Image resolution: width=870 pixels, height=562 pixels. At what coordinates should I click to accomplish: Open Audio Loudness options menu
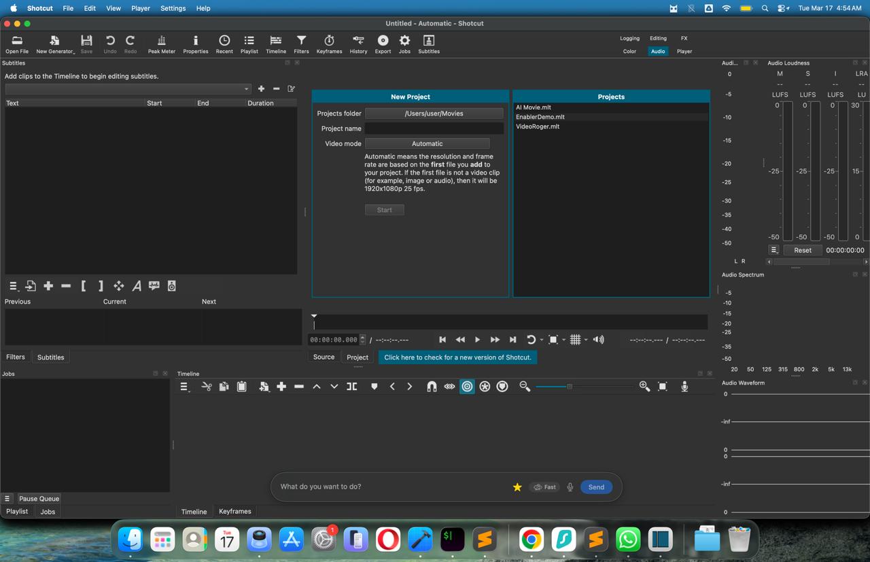tap(773, 250)
